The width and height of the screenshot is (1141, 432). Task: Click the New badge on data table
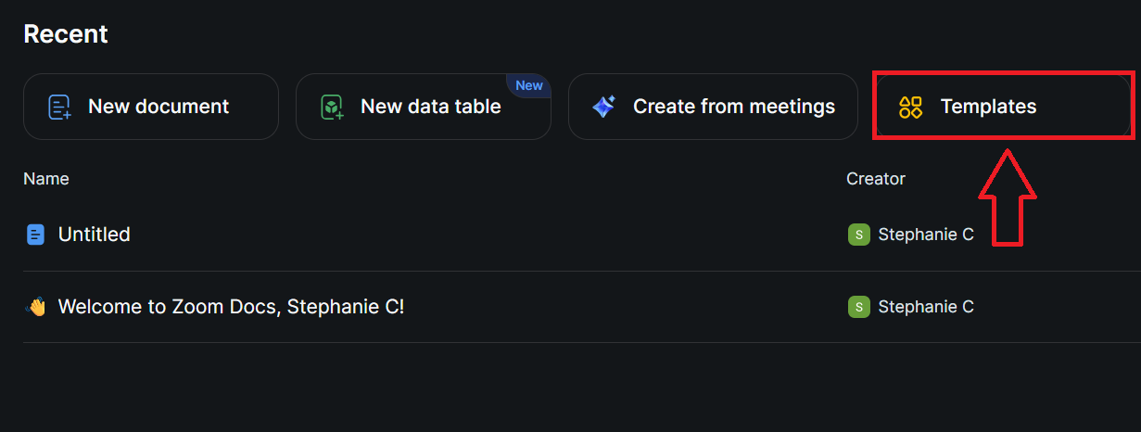(x=529, y=85)
